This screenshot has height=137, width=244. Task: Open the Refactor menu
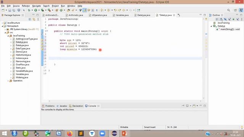tap(26, 6)
